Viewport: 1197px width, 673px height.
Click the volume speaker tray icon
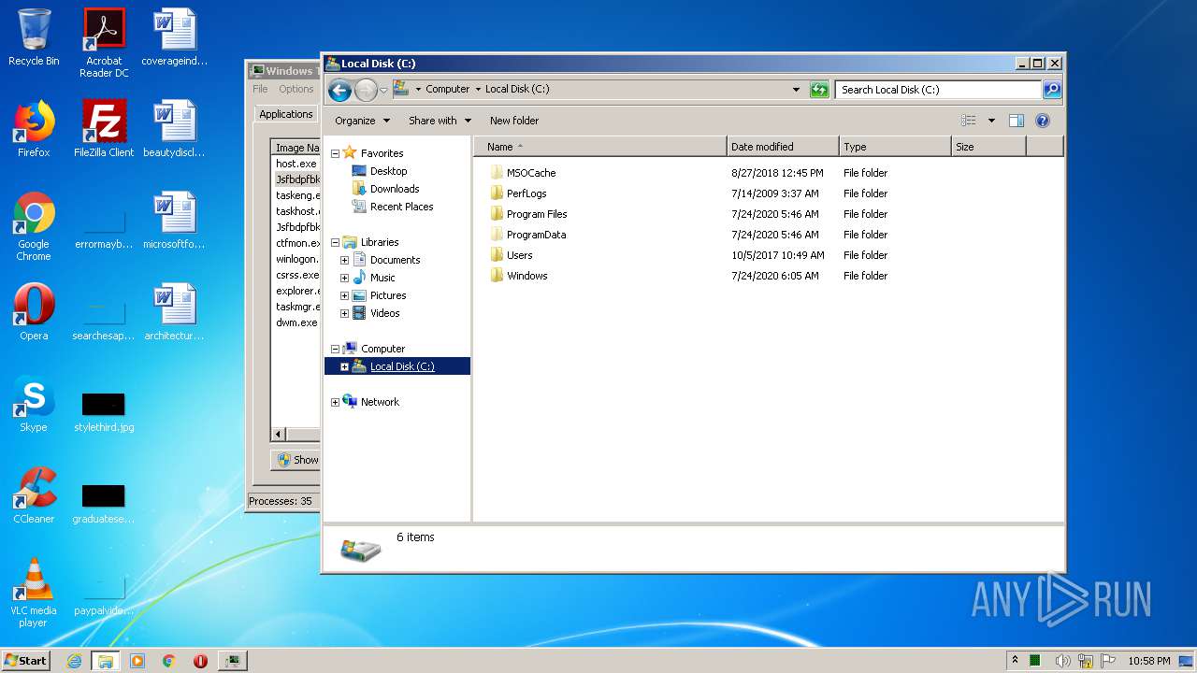1063,661
